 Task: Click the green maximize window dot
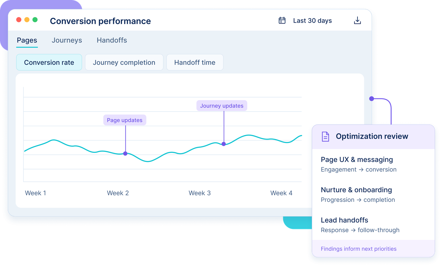[35, 19]
